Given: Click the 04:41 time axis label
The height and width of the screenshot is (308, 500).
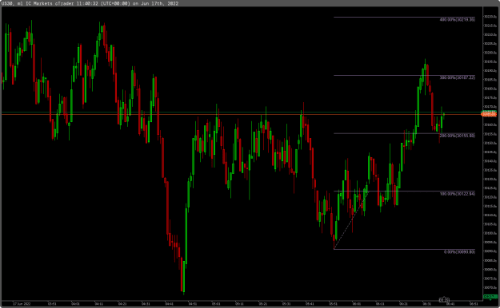Looking at the screenshot, I should pyautogui.click(x=170, y=304).
